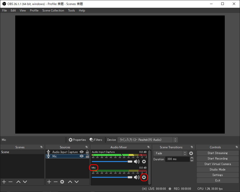Decrease the transition Duration value
Screen dimensions: 240x192
coord(192,161)
